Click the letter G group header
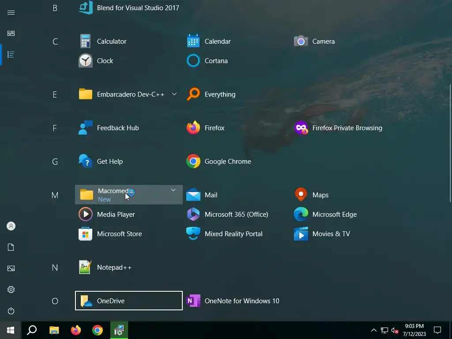 [55, 162]
